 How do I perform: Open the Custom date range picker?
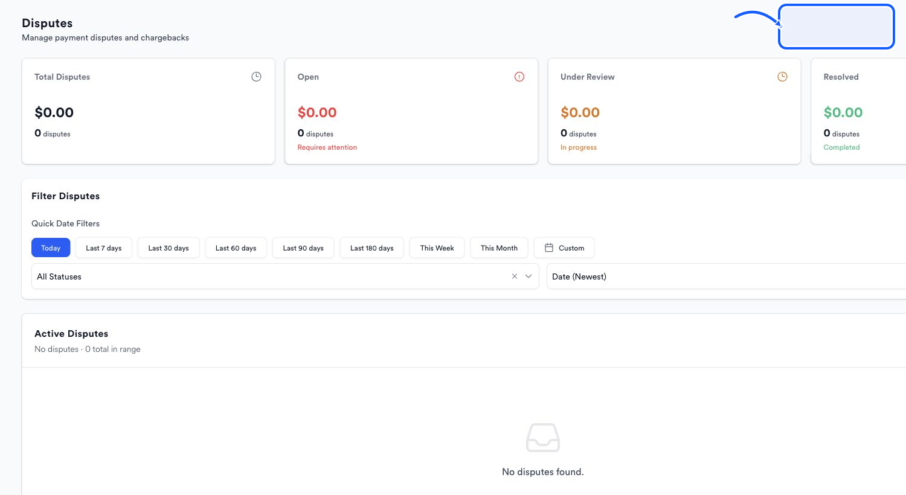(x=564, y=248)
